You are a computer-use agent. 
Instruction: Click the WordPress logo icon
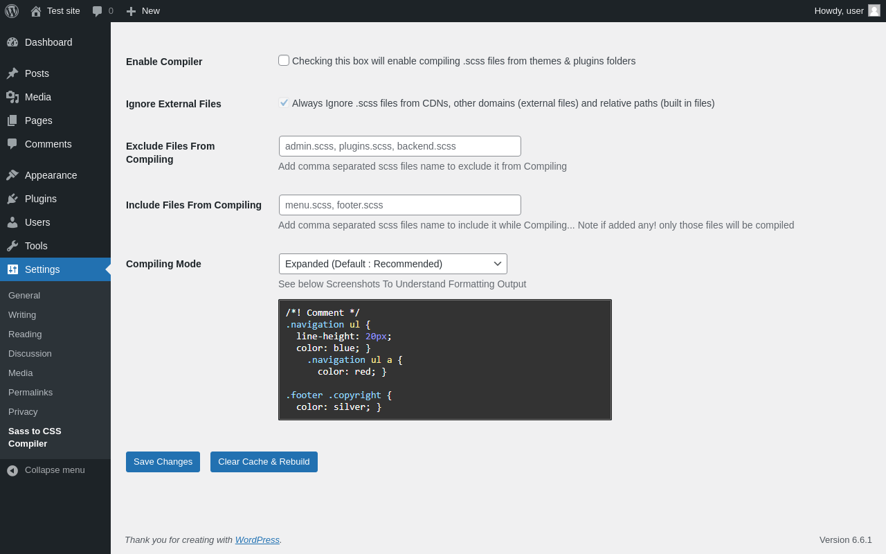tap(12, 11)
